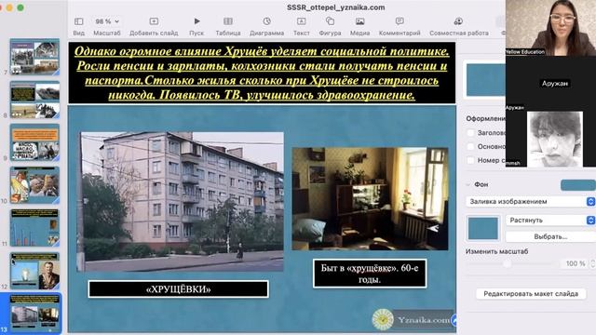Add a comment with Комментарий

[400, 21]
